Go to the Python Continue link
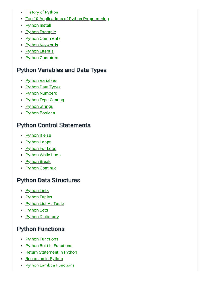 [41, 168]
